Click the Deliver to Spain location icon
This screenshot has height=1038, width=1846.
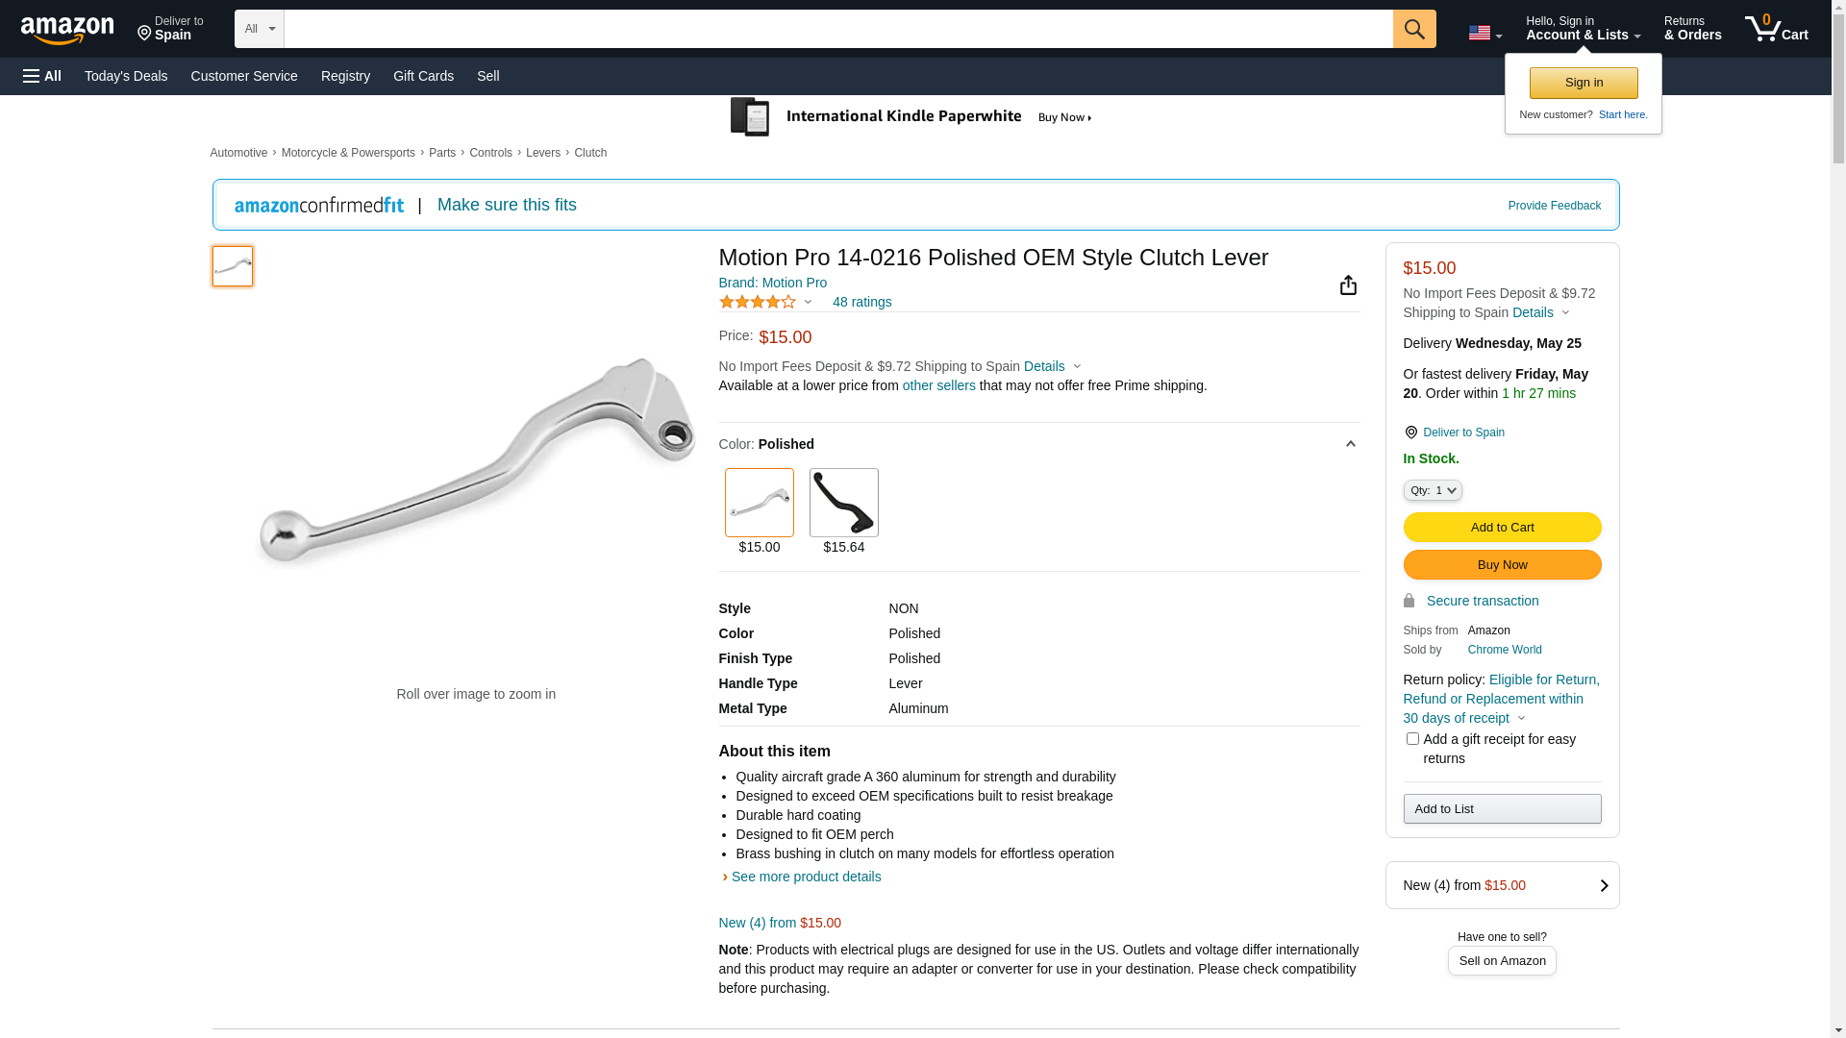(x=1410, y=432)
